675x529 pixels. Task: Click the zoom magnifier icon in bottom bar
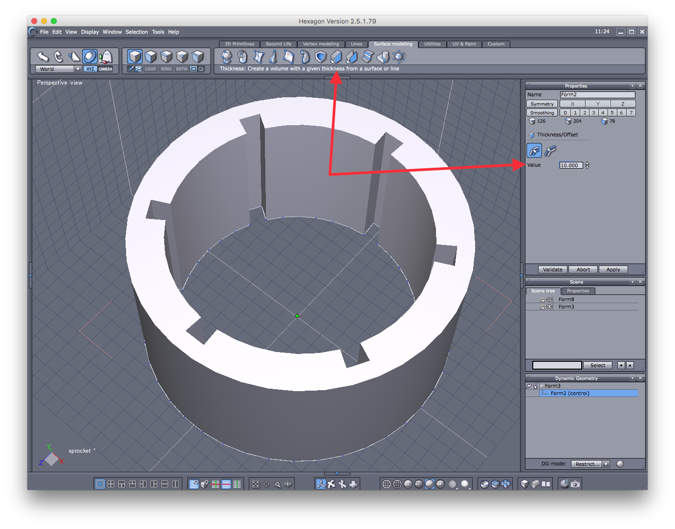pyautogui.click(x=277, y=484)
